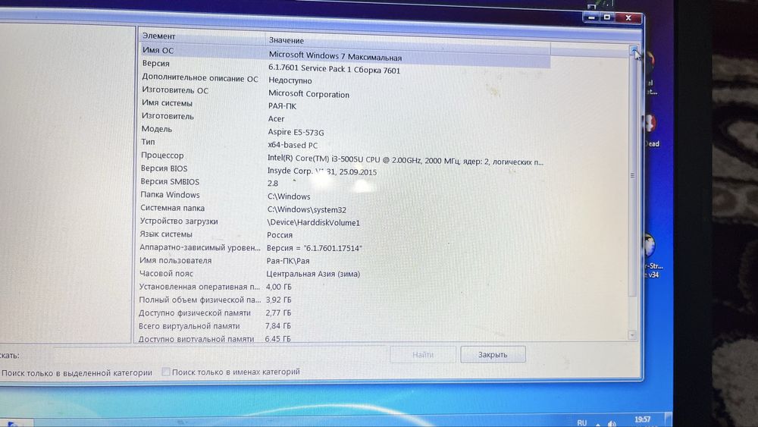Image resolution: width=758 pixels, height=427 pixels.
Task: Click the scrollbar up arrow
Action: 633,51
